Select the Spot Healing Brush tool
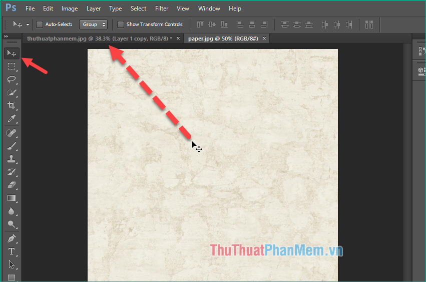 point(12,133)
